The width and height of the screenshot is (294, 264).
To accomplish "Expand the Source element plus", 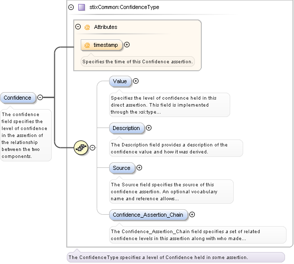I will [x=139, y=167].
